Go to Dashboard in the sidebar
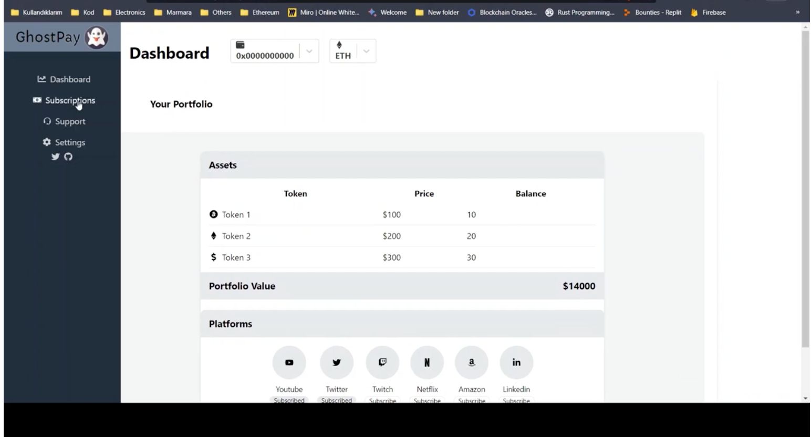 [64, 79]
